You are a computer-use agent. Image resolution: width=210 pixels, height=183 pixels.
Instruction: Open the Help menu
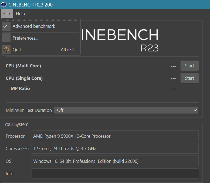click(x=20, y=13)
